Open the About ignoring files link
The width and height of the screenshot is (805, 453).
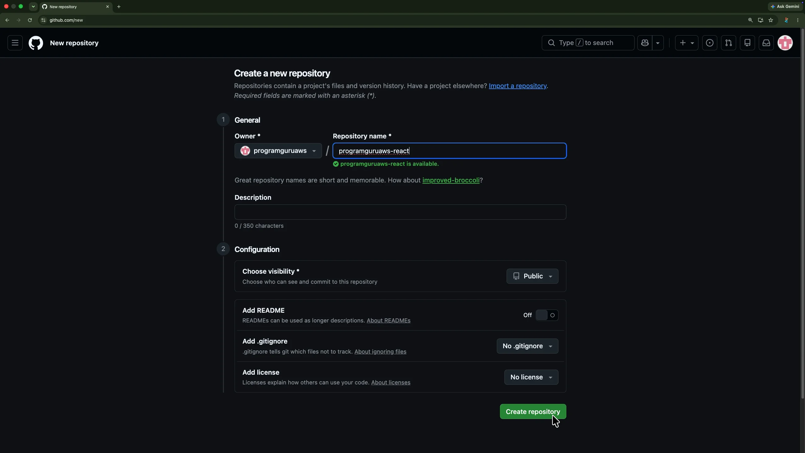380,352
